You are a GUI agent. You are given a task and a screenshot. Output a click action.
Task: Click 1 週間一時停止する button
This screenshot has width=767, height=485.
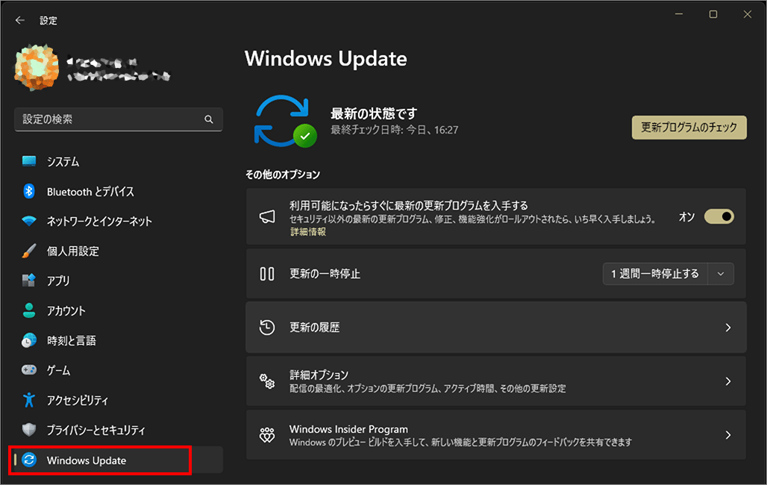pyautogui.click(x=655, y=274)
